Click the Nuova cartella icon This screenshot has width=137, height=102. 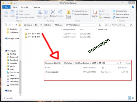pos(68,12)
